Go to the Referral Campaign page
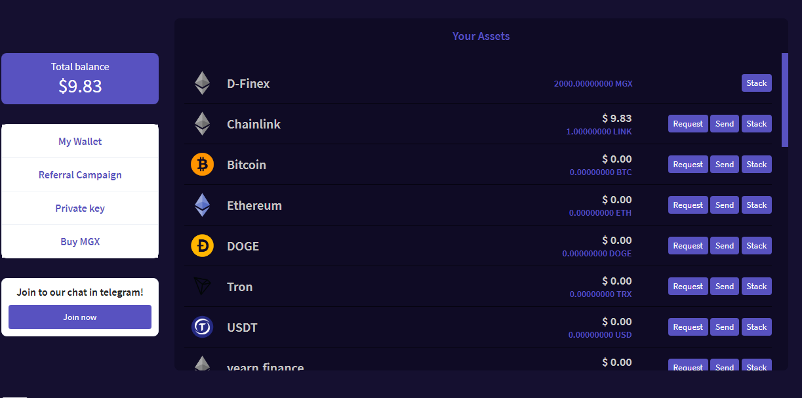 coord(80,175)
